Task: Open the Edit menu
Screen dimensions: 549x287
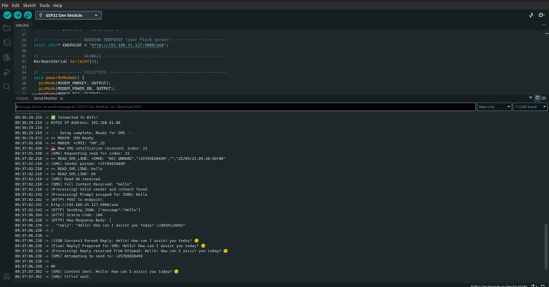Action: coord(16,5)
